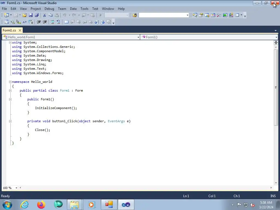
Task: Click the New Project toolbar icon
Action: 7,15
